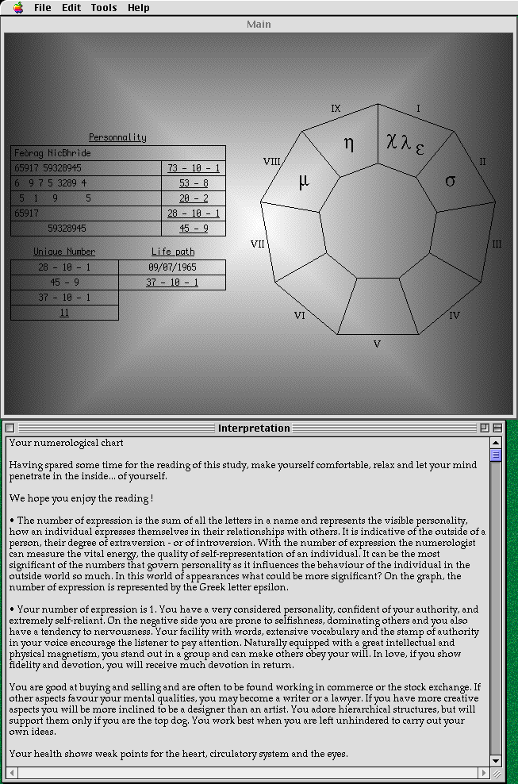Click the Main window title bar
518x784 pixels.
pyautogui.click(x=259, y=24)
